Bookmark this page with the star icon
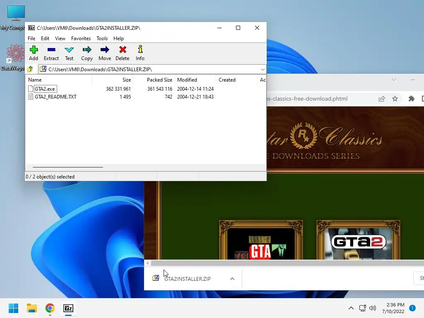Viewport: 424px width, 318px height. [x=395, y=99]
